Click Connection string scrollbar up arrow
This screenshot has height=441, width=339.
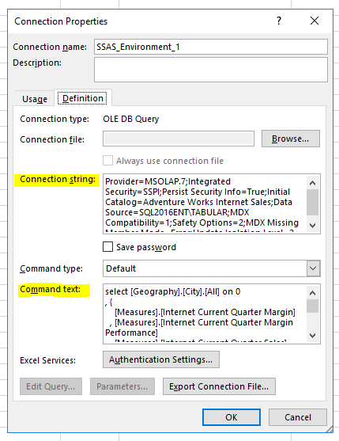click(x=313, y=183)
